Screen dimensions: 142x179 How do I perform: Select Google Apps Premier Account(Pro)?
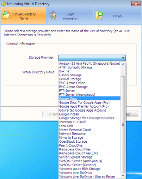click(89, 106)
